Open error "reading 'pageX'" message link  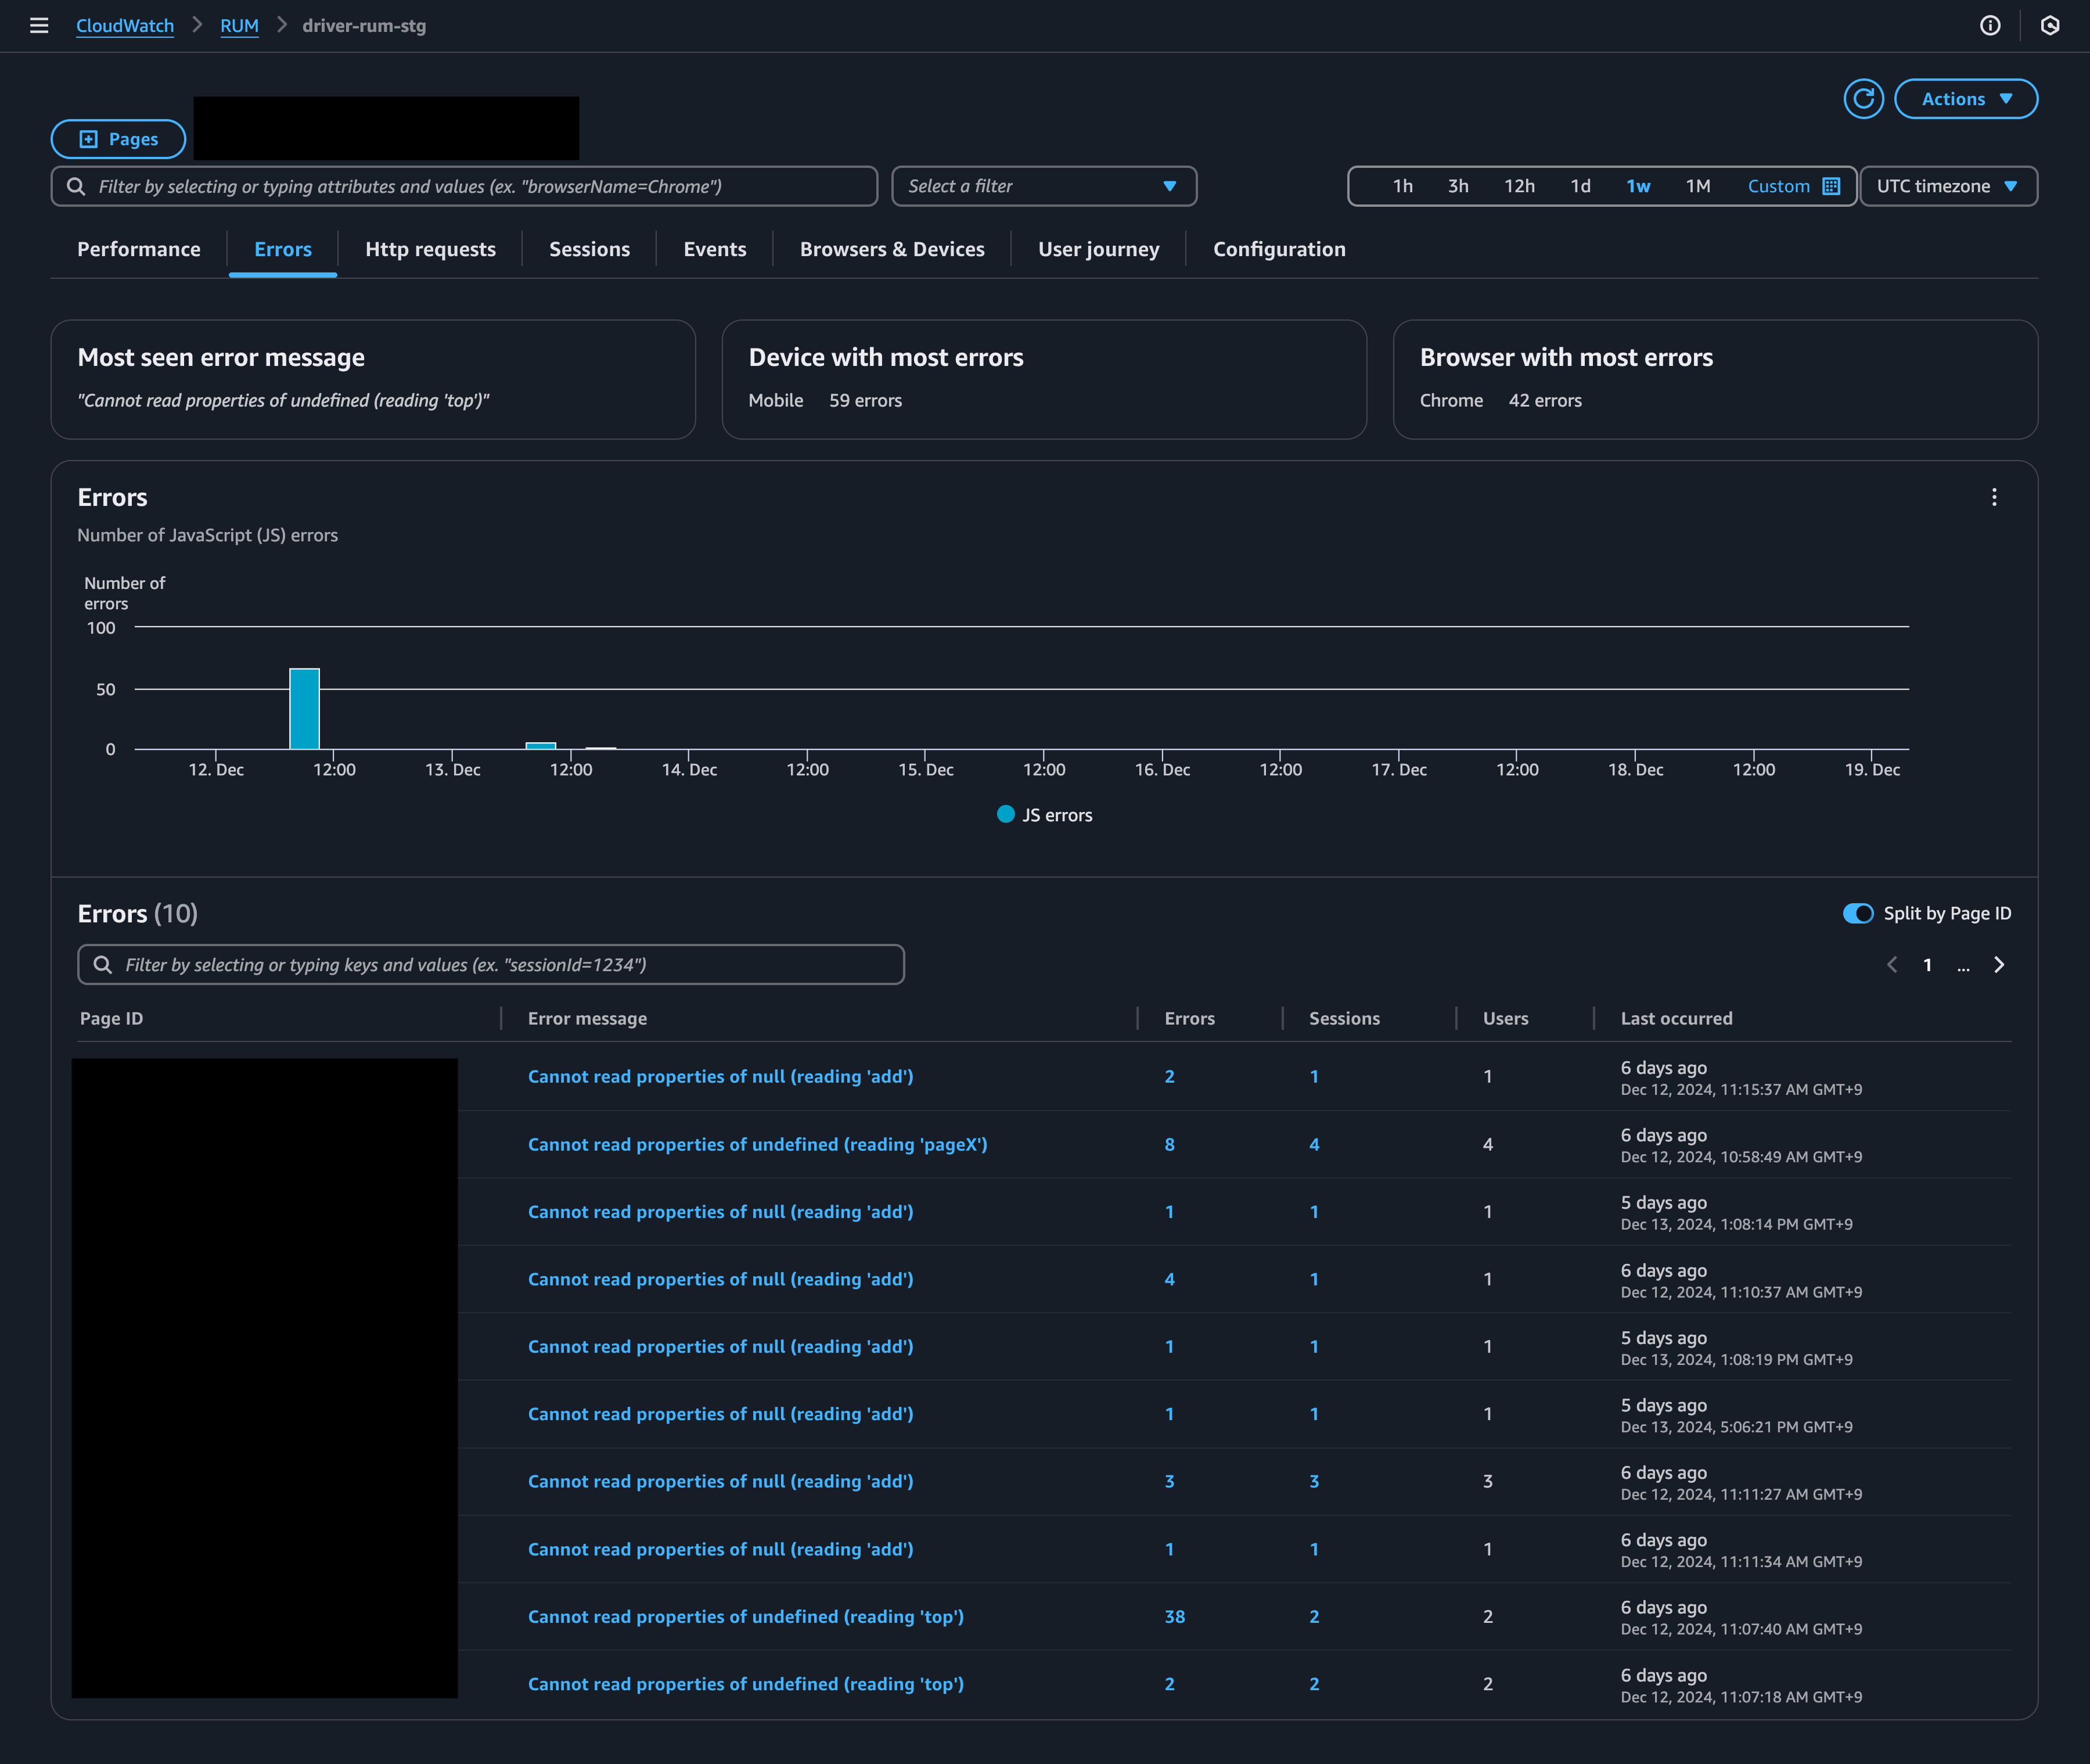click(758, 1144)
